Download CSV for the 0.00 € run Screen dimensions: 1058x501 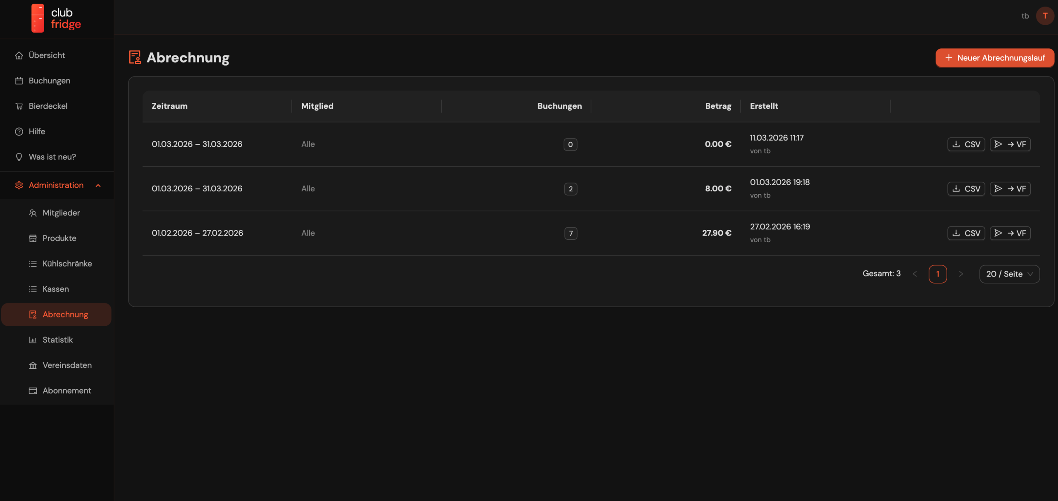tap(966, 144)
